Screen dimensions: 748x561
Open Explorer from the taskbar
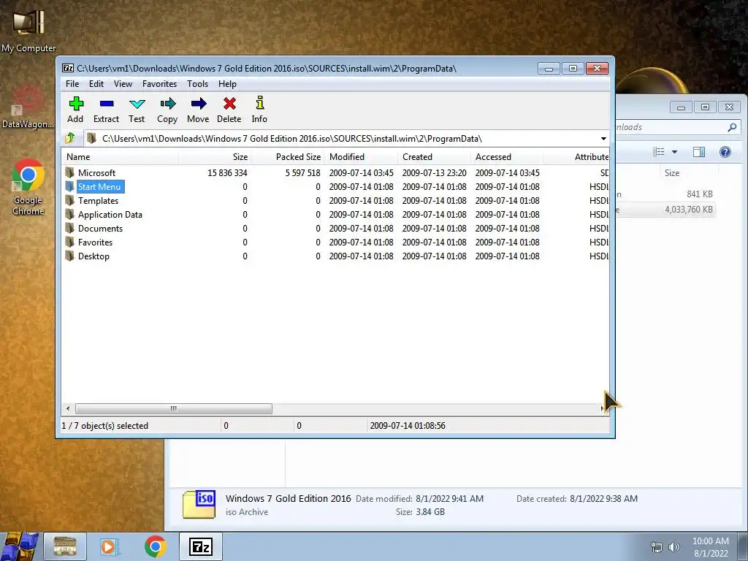65,546
